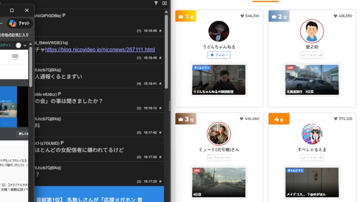Click the 4位 rank badge
Viewport: 360px width, 202px height.
(x=279, y=119)
